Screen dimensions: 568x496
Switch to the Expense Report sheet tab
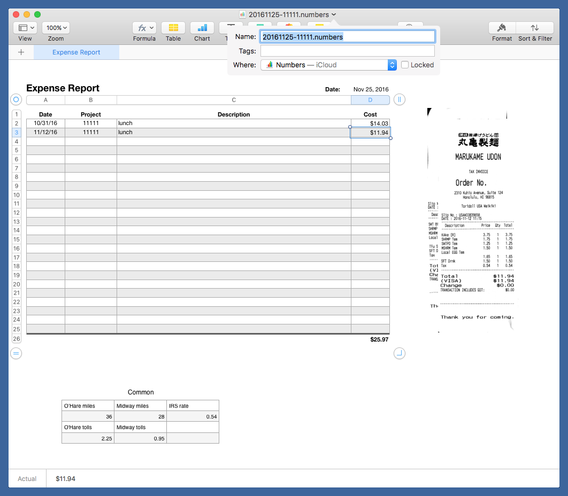pos(76,52)
